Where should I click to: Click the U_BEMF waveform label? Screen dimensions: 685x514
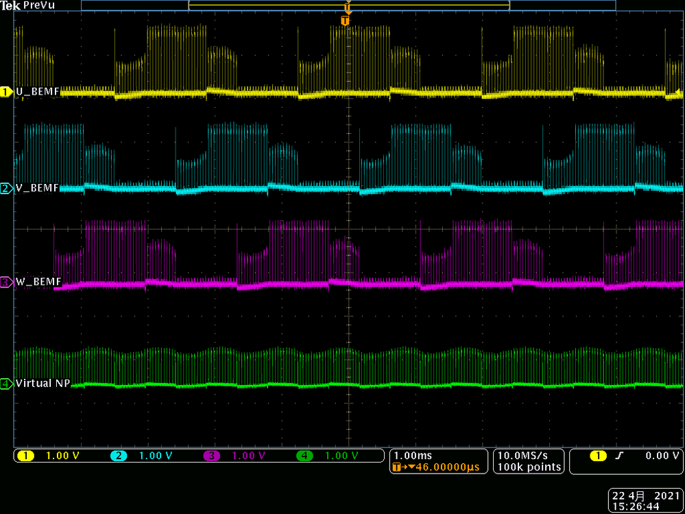37,92
